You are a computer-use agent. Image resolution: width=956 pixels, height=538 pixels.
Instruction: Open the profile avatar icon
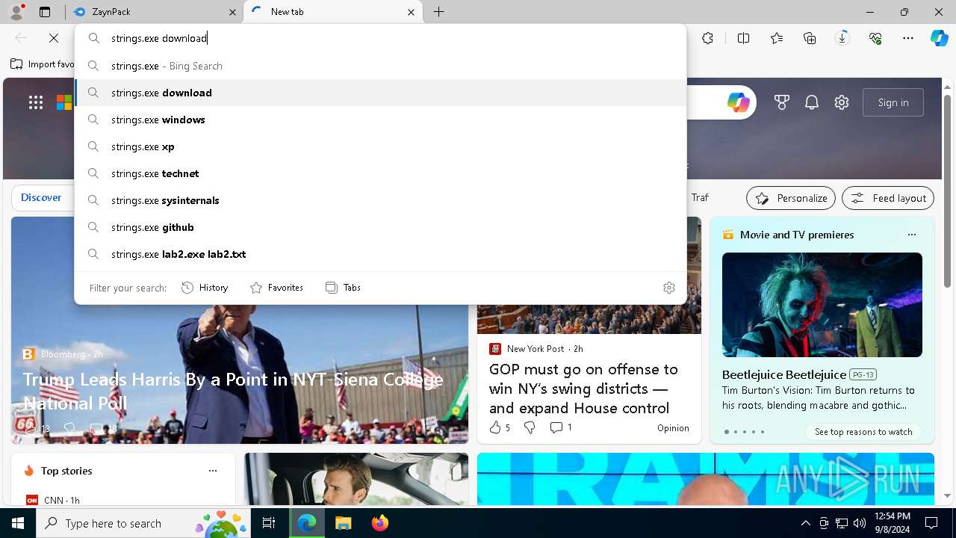point(16,11)
